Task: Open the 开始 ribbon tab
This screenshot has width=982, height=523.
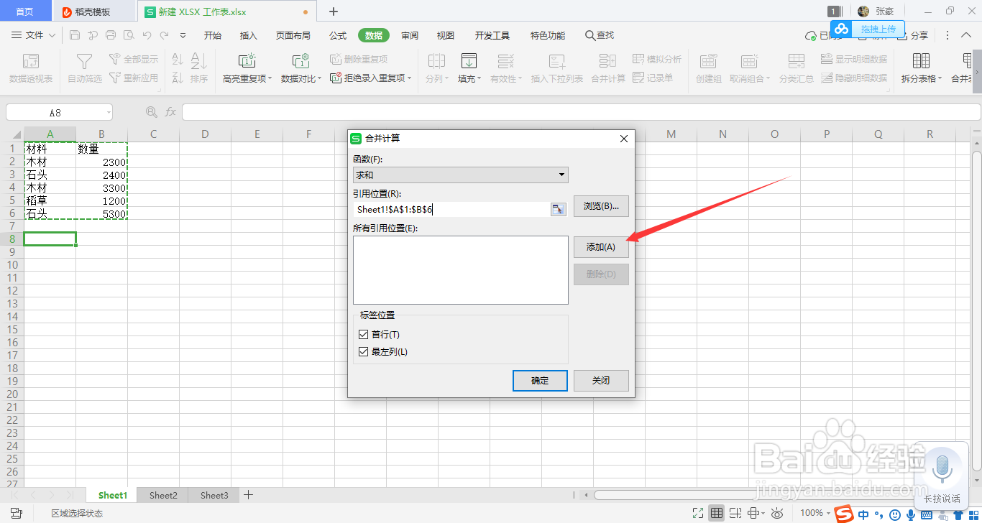Action: (212, 35)
